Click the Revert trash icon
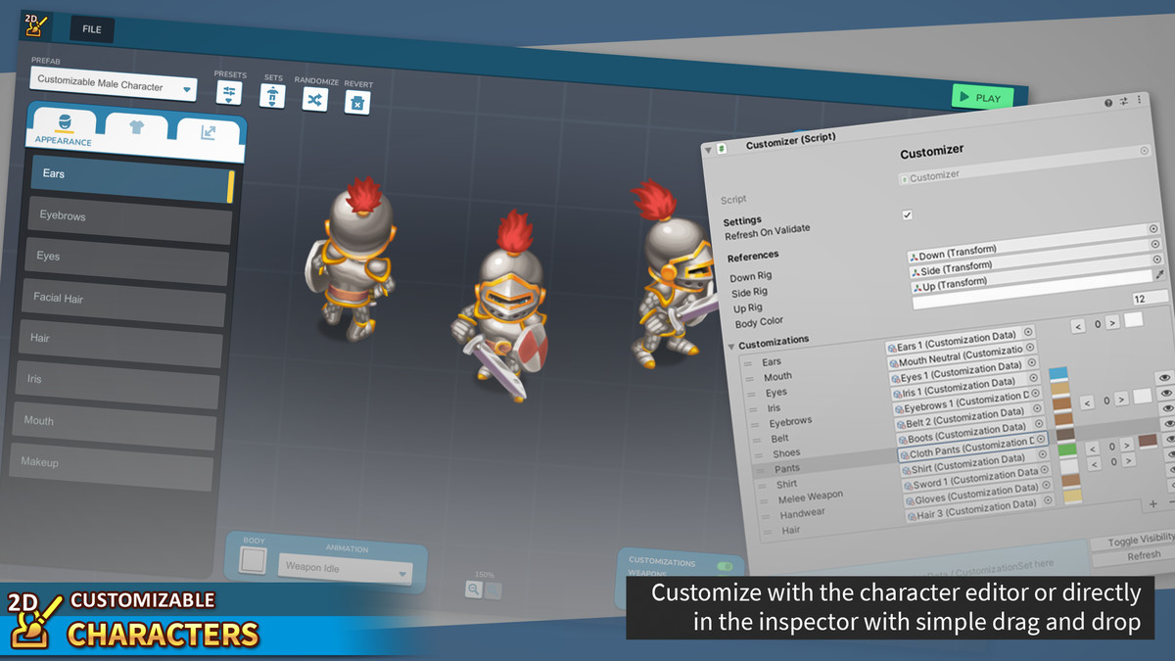1175x661 pixels. [357, 102]
